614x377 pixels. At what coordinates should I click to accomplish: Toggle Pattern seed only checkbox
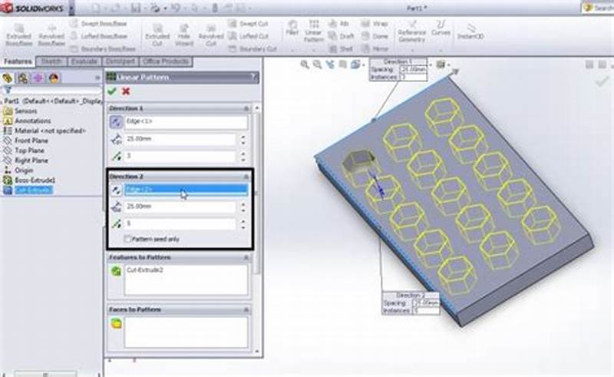(127, 239)
